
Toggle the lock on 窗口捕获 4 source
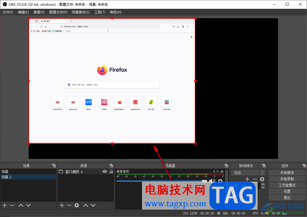click(111, 171)
